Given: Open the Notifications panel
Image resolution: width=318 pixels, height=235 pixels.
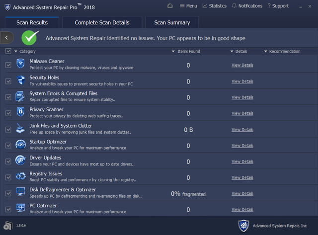Looking at the screenshot, I should point(246,6).
